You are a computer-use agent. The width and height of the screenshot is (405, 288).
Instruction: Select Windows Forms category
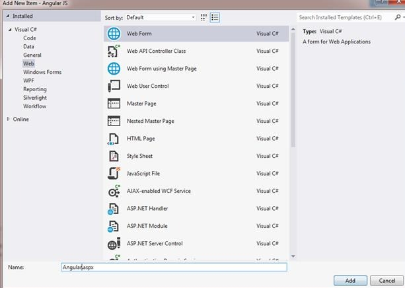click(x=42, y=72)
